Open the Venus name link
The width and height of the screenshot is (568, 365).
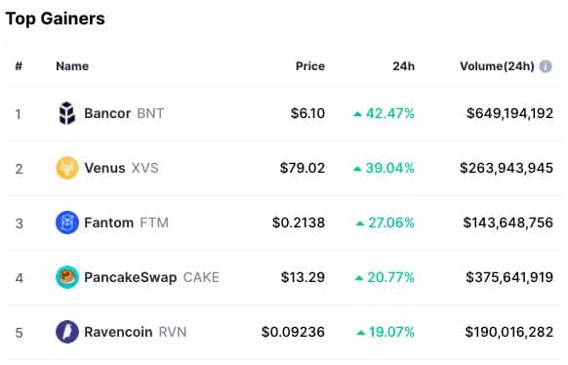(104, 168)
